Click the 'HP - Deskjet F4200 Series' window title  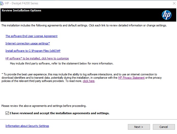tap(22, 3)
